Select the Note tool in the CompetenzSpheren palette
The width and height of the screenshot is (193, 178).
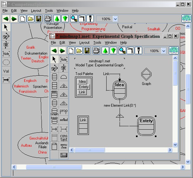(x=6, y=54)
